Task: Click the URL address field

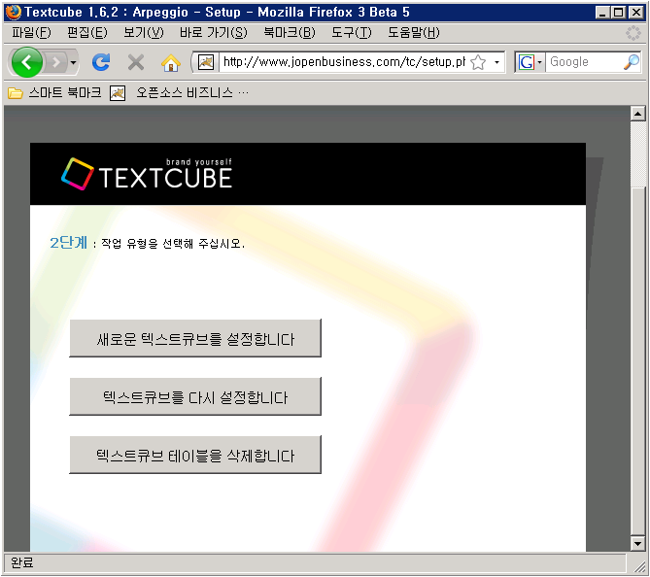Action: [x=343, y=62]
